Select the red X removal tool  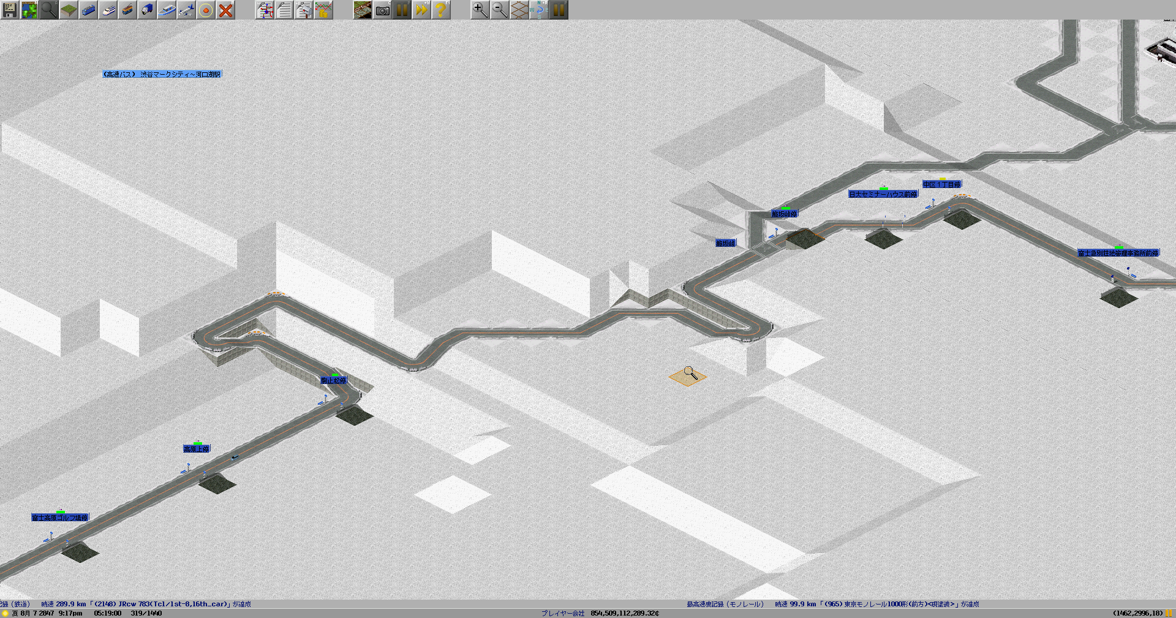click(x=225, y=10)
